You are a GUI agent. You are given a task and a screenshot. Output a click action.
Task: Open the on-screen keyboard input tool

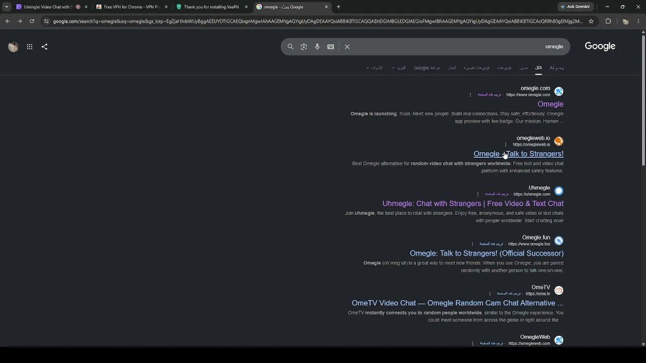(331, 47)
